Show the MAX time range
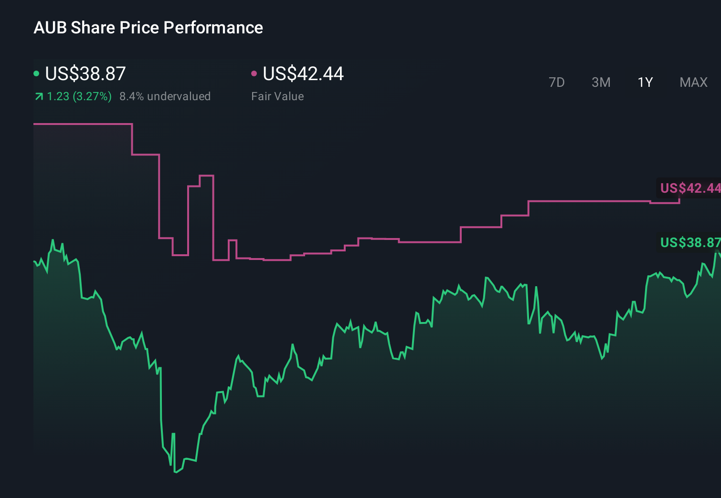This screenshot has height=498, width=721. click(x=693, y=83)
